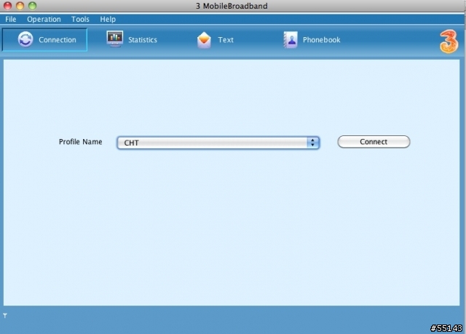Click the profile dropdown stepper arrows
The image size is (466, 334).
pos(313,143)
